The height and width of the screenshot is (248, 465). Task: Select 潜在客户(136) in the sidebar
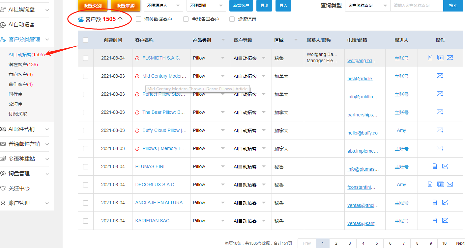tap(23, 64)
